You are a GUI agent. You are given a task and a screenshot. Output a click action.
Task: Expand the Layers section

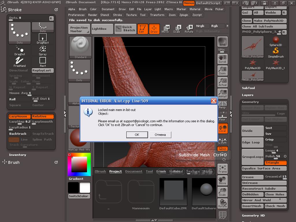click(x=248, y=95)
